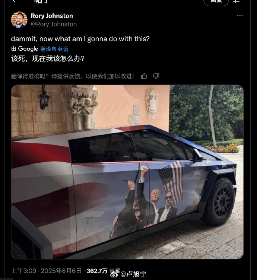This screenshot has width=257, height=280.
Task: Click the translated Chinese text 该死
Action: click(x=18, y=58)
